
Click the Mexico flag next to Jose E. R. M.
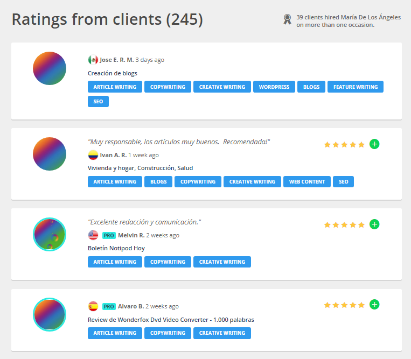point(93,60)
